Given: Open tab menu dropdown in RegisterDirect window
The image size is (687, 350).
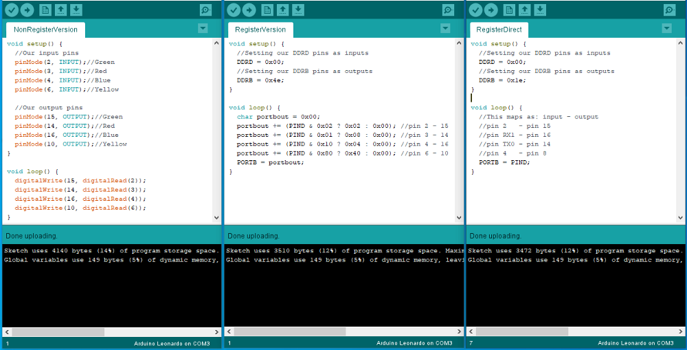Looking at the screenshot, I should (x=667, y=28).
